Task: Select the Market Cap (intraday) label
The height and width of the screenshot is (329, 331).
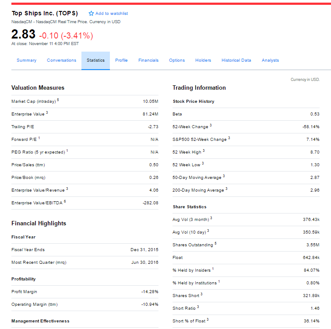Action: coord(34,101)
